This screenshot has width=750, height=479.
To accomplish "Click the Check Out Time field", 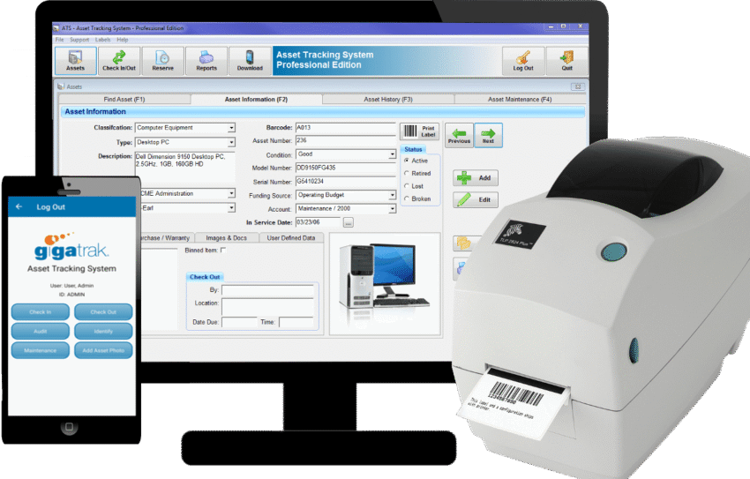I will tap(296, 322).
